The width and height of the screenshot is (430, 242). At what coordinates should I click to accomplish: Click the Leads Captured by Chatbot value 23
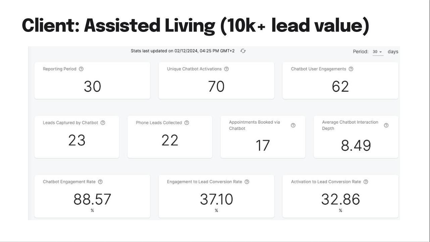tap(77, 140)
